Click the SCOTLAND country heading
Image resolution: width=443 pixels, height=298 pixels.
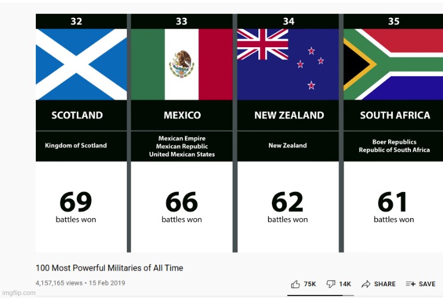coord(77,116)
